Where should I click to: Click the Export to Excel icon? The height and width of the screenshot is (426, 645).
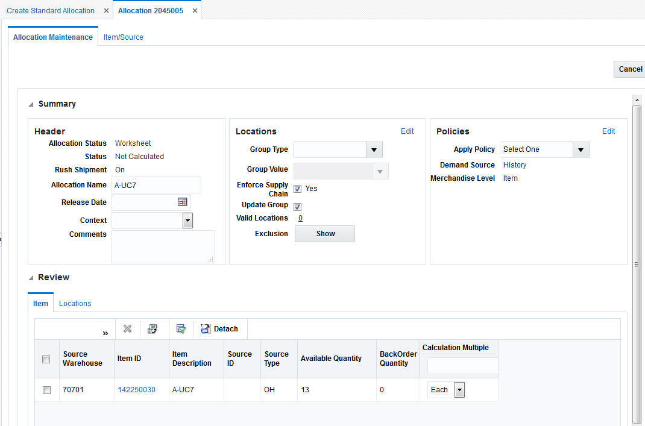pyautogui.click(x=153, y=328)
